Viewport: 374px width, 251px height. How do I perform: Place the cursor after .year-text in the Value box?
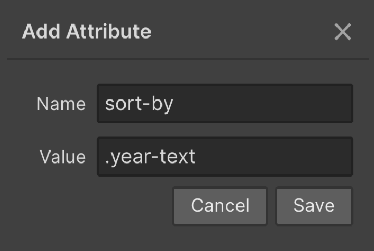[196, 157]
